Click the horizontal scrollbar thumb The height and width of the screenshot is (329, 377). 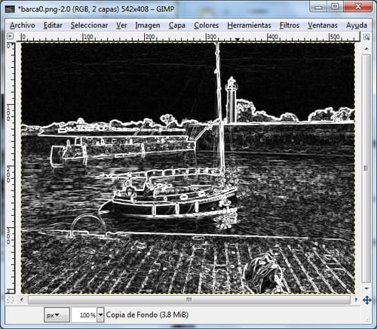pos(189,300)
